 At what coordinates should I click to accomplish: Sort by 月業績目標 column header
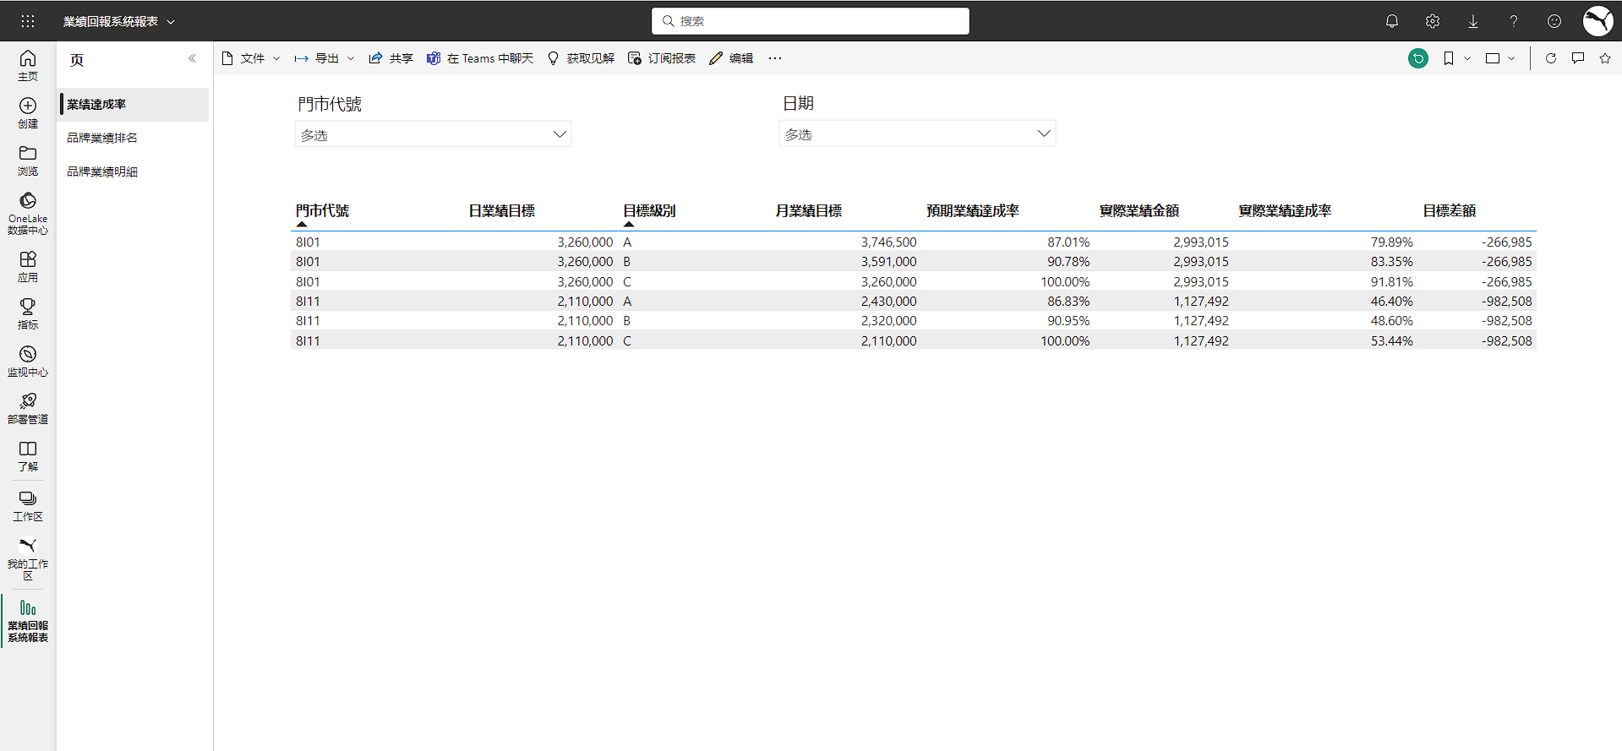point(809,211)
